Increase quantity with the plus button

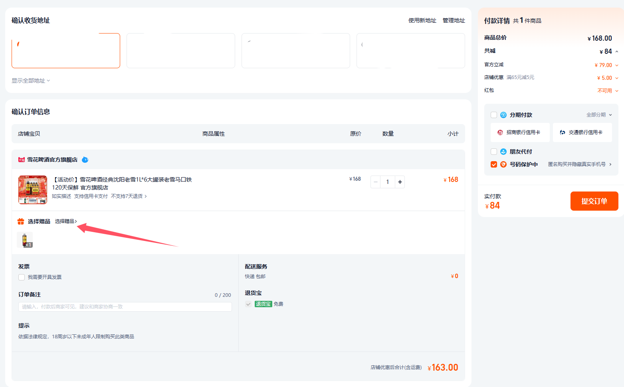point(400,182)
